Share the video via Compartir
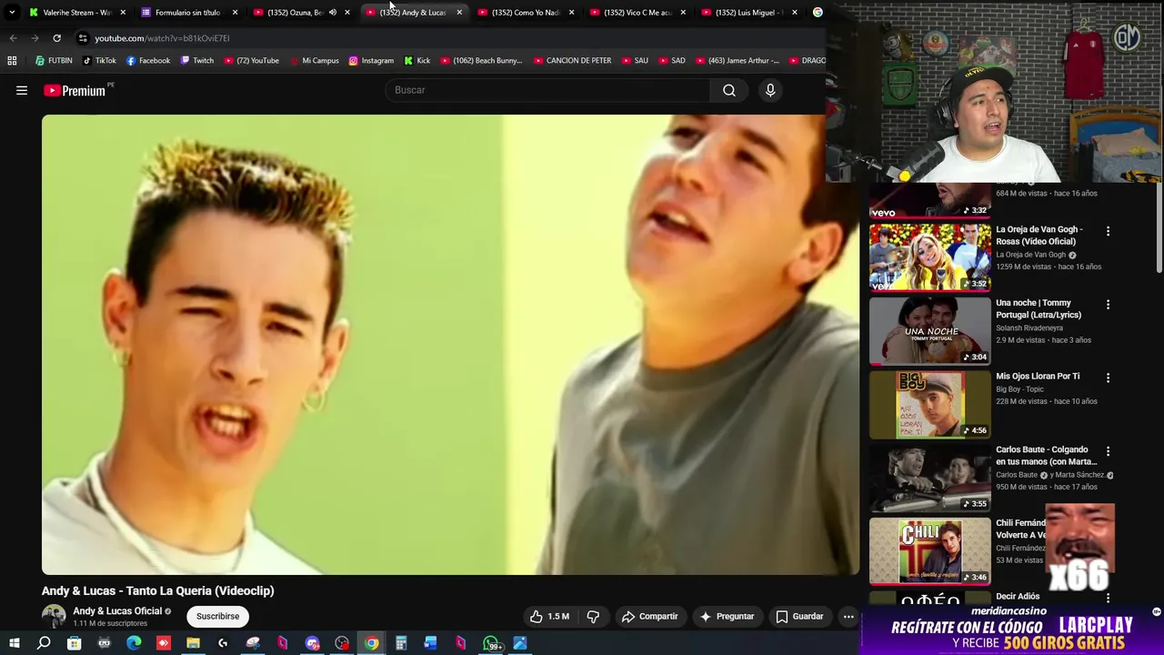 [x=649, y=617]
